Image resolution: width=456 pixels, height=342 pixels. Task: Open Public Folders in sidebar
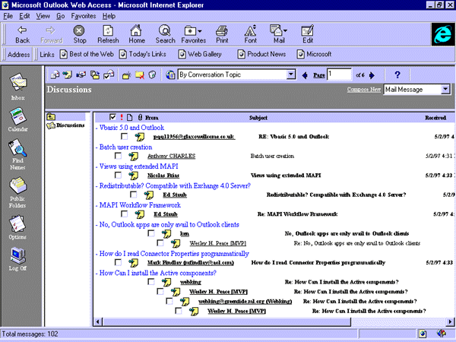coord(17,188)
